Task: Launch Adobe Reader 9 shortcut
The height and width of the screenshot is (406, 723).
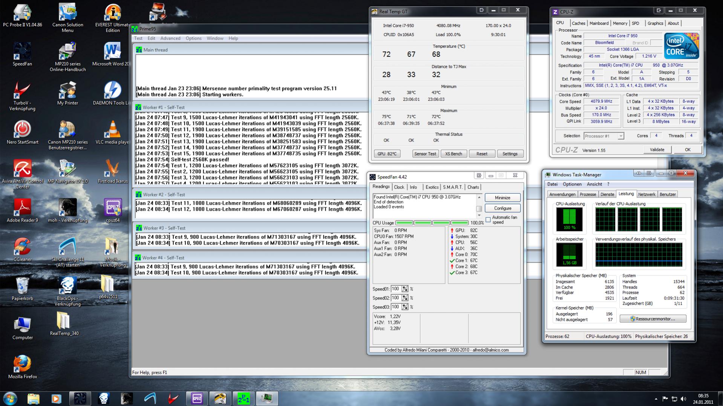Action: pos(23,211)
